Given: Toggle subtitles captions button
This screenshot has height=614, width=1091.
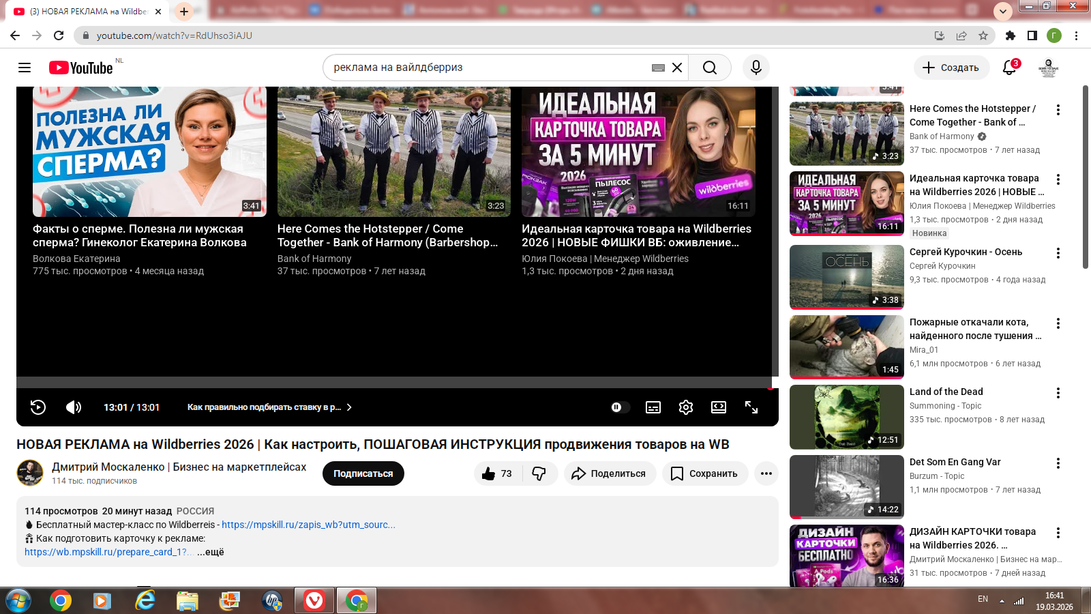Looking at the screenshot, I should 653,407.
